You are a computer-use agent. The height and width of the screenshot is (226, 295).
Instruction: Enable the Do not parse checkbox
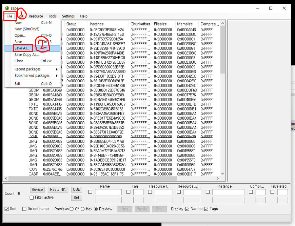(x=24, y=209)
